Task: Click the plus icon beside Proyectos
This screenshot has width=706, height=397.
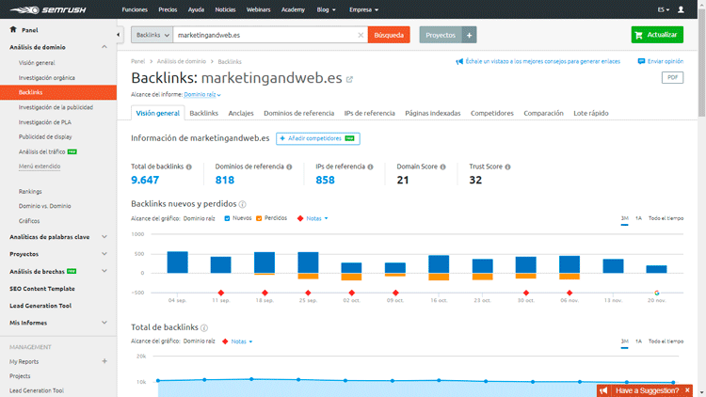Action: click(469, 35)
